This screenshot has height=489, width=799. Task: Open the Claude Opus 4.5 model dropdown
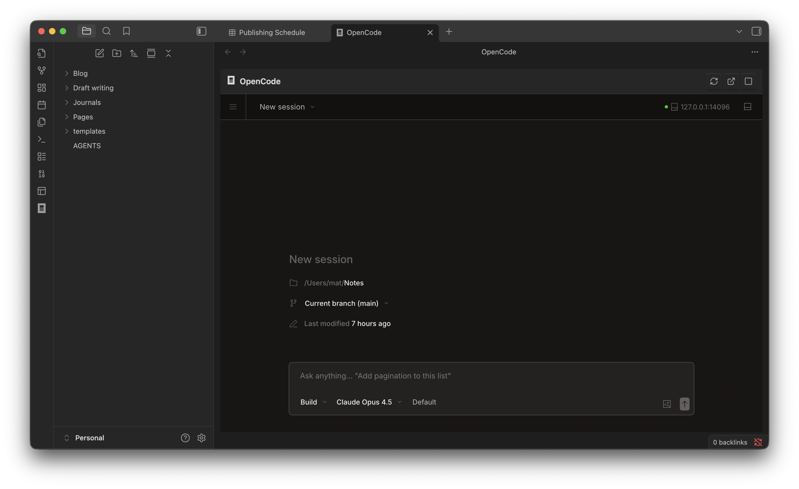click(x=369, y=402)
